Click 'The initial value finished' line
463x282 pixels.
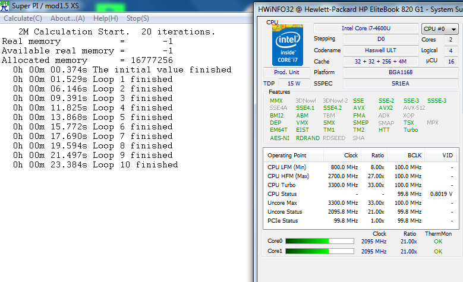click(x=122, y=69)
